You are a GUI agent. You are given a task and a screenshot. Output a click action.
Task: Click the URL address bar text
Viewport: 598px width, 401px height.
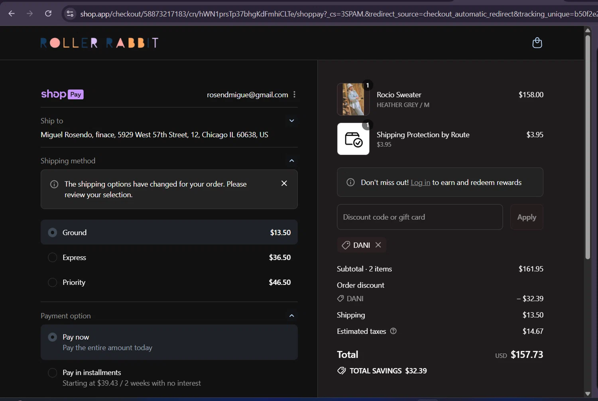click(x=338, y=14)
